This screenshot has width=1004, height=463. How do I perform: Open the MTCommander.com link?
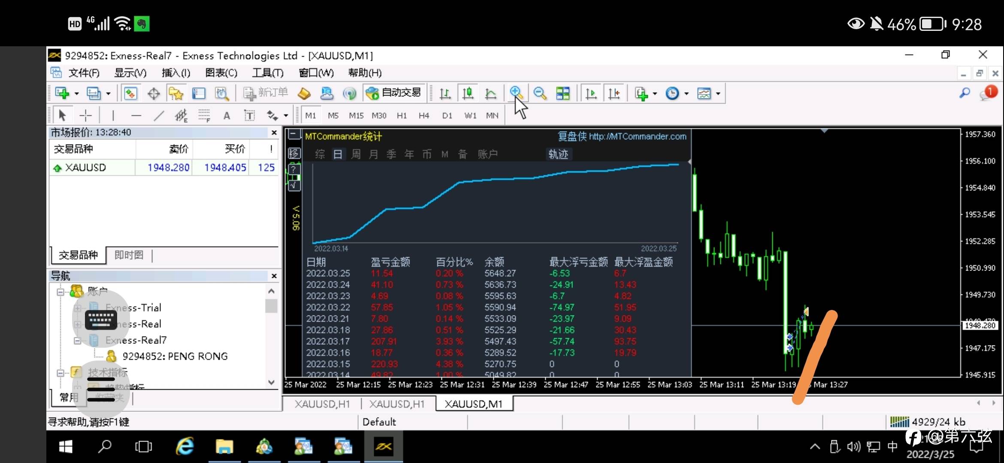[637, 136]
